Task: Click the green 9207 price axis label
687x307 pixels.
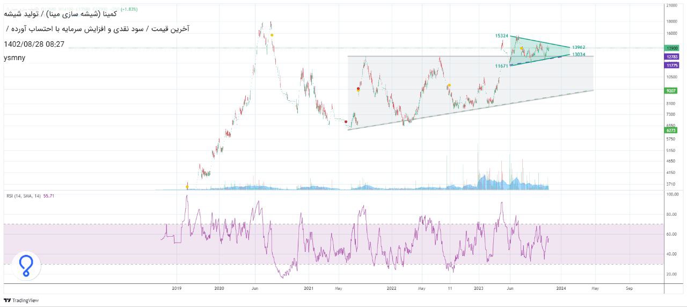Action: coord(671,91)
